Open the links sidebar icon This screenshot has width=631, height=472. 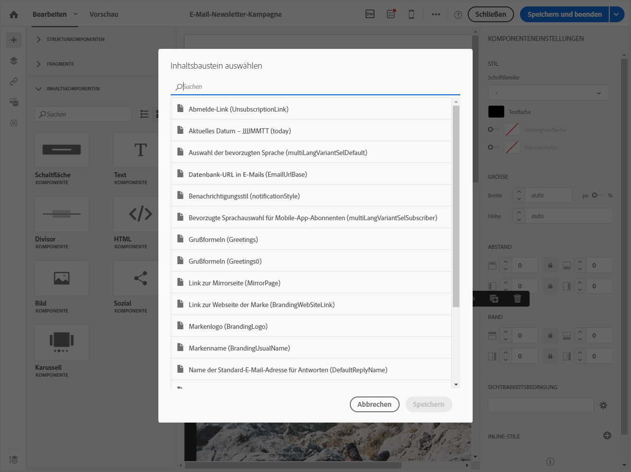click(14, 81)
